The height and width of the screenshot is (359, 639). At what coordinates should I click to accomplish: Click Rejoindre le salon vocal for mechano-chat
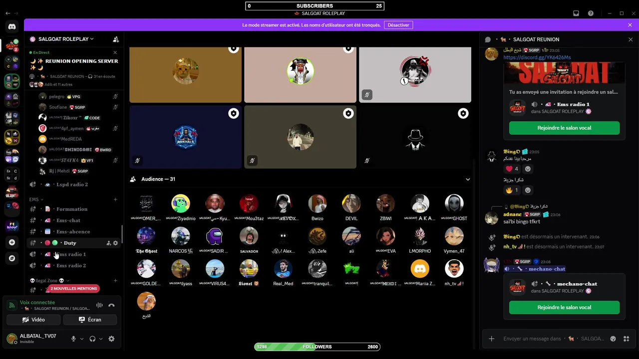564,308
